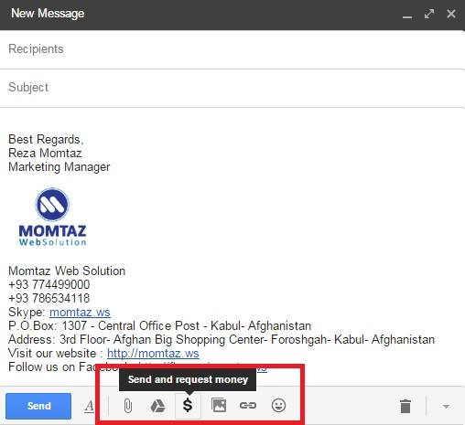465x425 pixels.
Task: Insert photo using the image icon
Action: pos(219,405)
